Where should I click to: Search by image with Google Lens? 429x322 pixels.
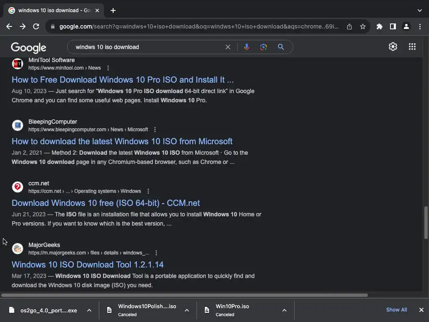coord(263,47)
